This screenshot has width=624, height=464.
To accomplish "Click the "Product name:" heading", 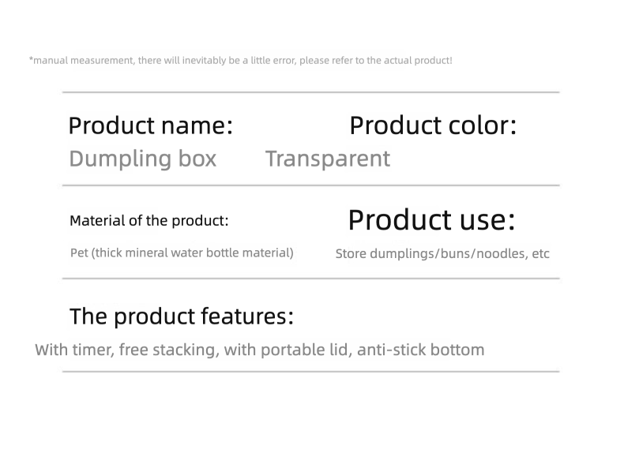I will 150,125.
